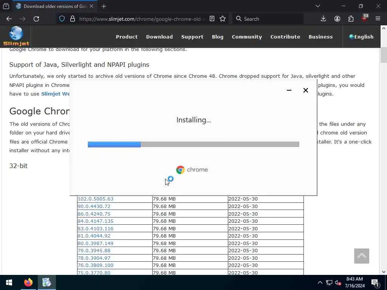Select the 2022-05-30 date in the 90.0.4430.72 row
The width and height of the screenshot is (387, 290).
(x=243, y=207)
